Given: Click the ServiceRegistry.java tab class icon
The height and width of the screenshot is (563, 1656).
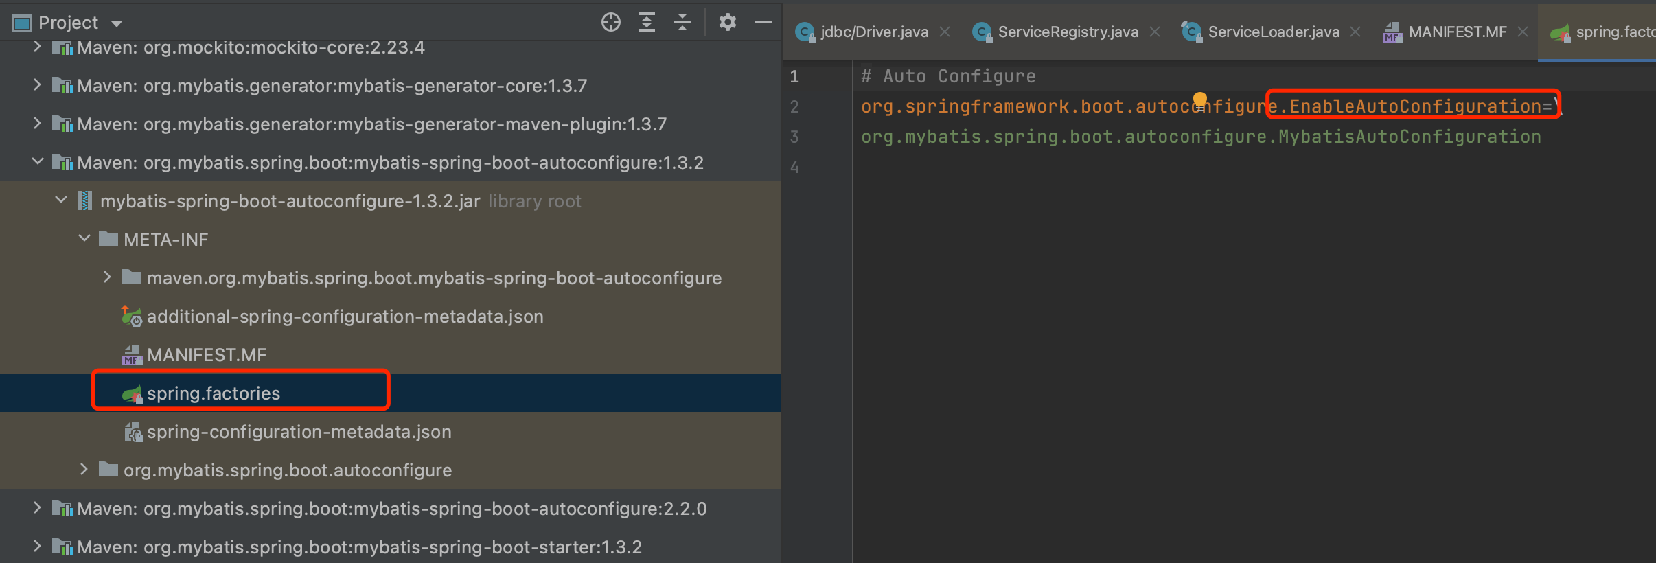Looking at the screenshot, I should click(x=982, y=32).
